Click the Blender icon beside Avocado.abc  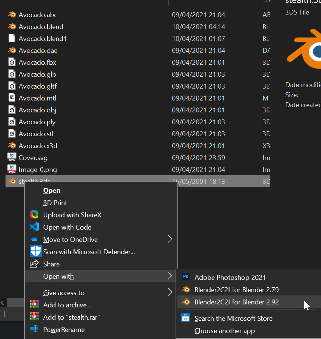point(12,15)
